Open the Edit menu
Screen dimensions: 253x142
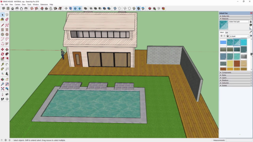tap(6, 4)
